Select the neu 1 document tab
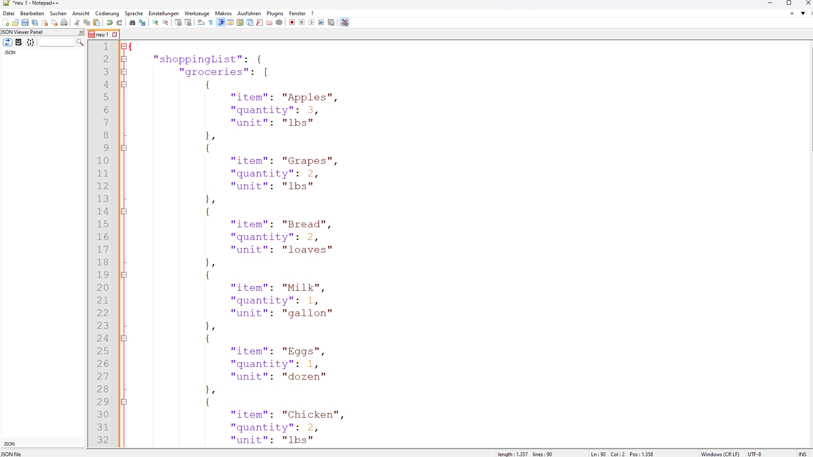Viewport: 813px width, 457px height. [102, 34]
